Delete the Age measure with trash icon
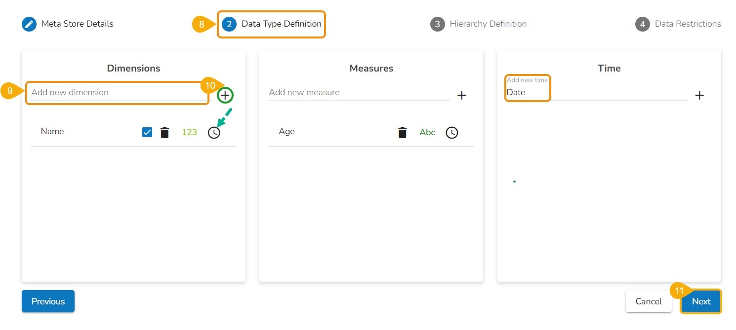This screenshot has height=330, width=736. [x=403, y=132]
